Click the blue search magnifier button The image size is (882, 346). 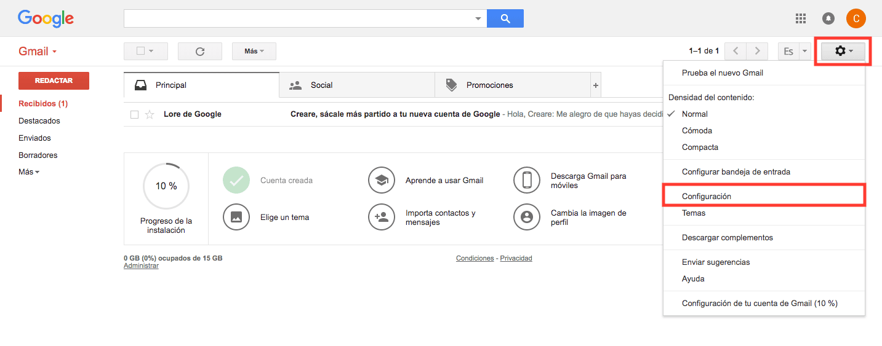point(505,18)
